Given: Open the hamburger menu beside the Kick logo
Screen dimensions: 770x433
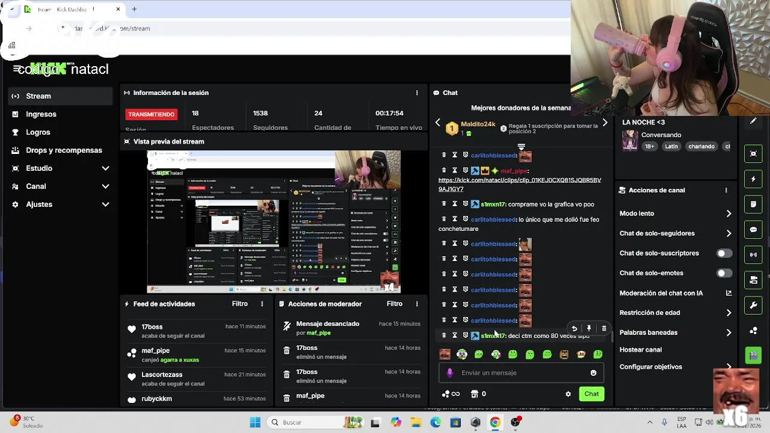Looking at the screenshot, I should pyautogui.click(x=17, y=69).
